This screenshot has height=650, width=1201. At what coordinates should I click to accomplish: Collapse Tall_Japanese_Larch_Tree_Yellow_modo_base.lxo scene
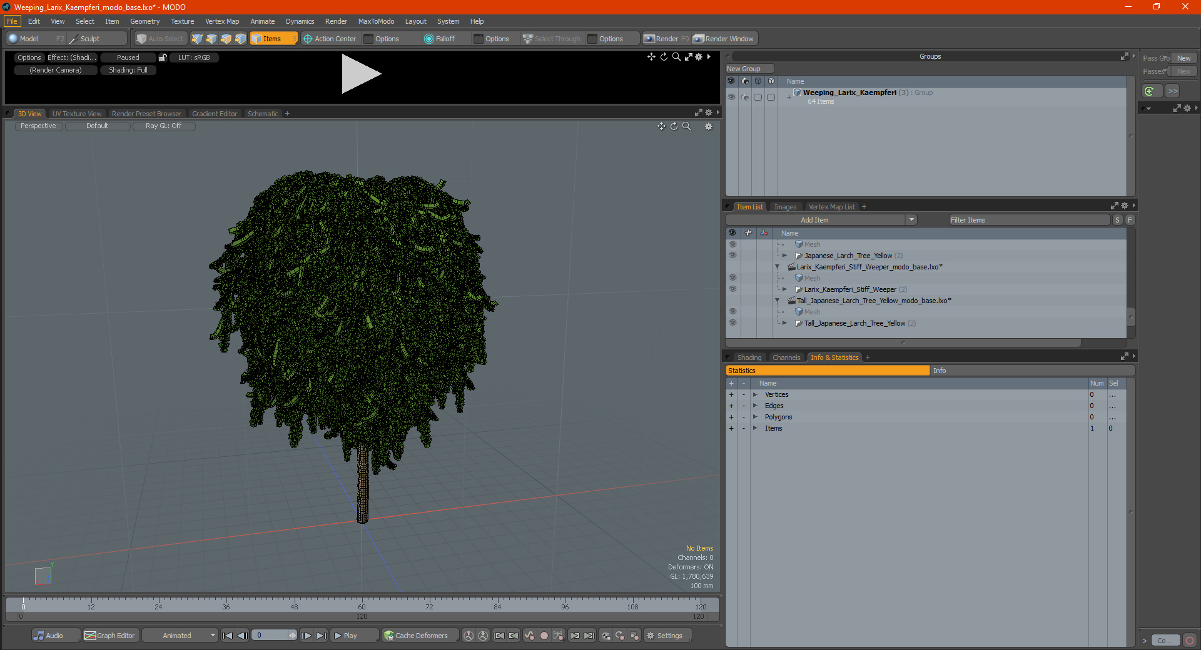pyautogui.click(x=778, y=301)
